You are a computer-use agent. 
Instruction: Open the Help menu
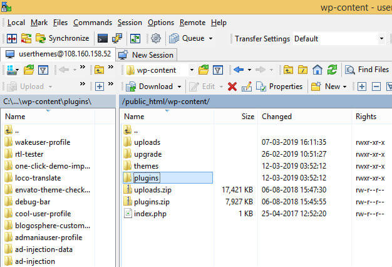[219, 23]
